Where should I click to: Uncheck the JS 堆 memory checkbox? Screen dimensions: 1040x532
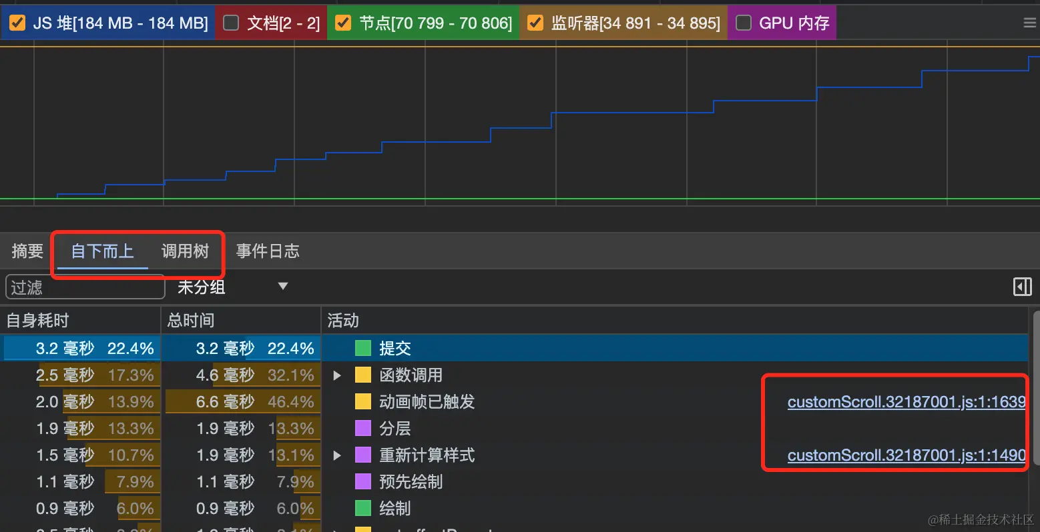coord(17,23)
